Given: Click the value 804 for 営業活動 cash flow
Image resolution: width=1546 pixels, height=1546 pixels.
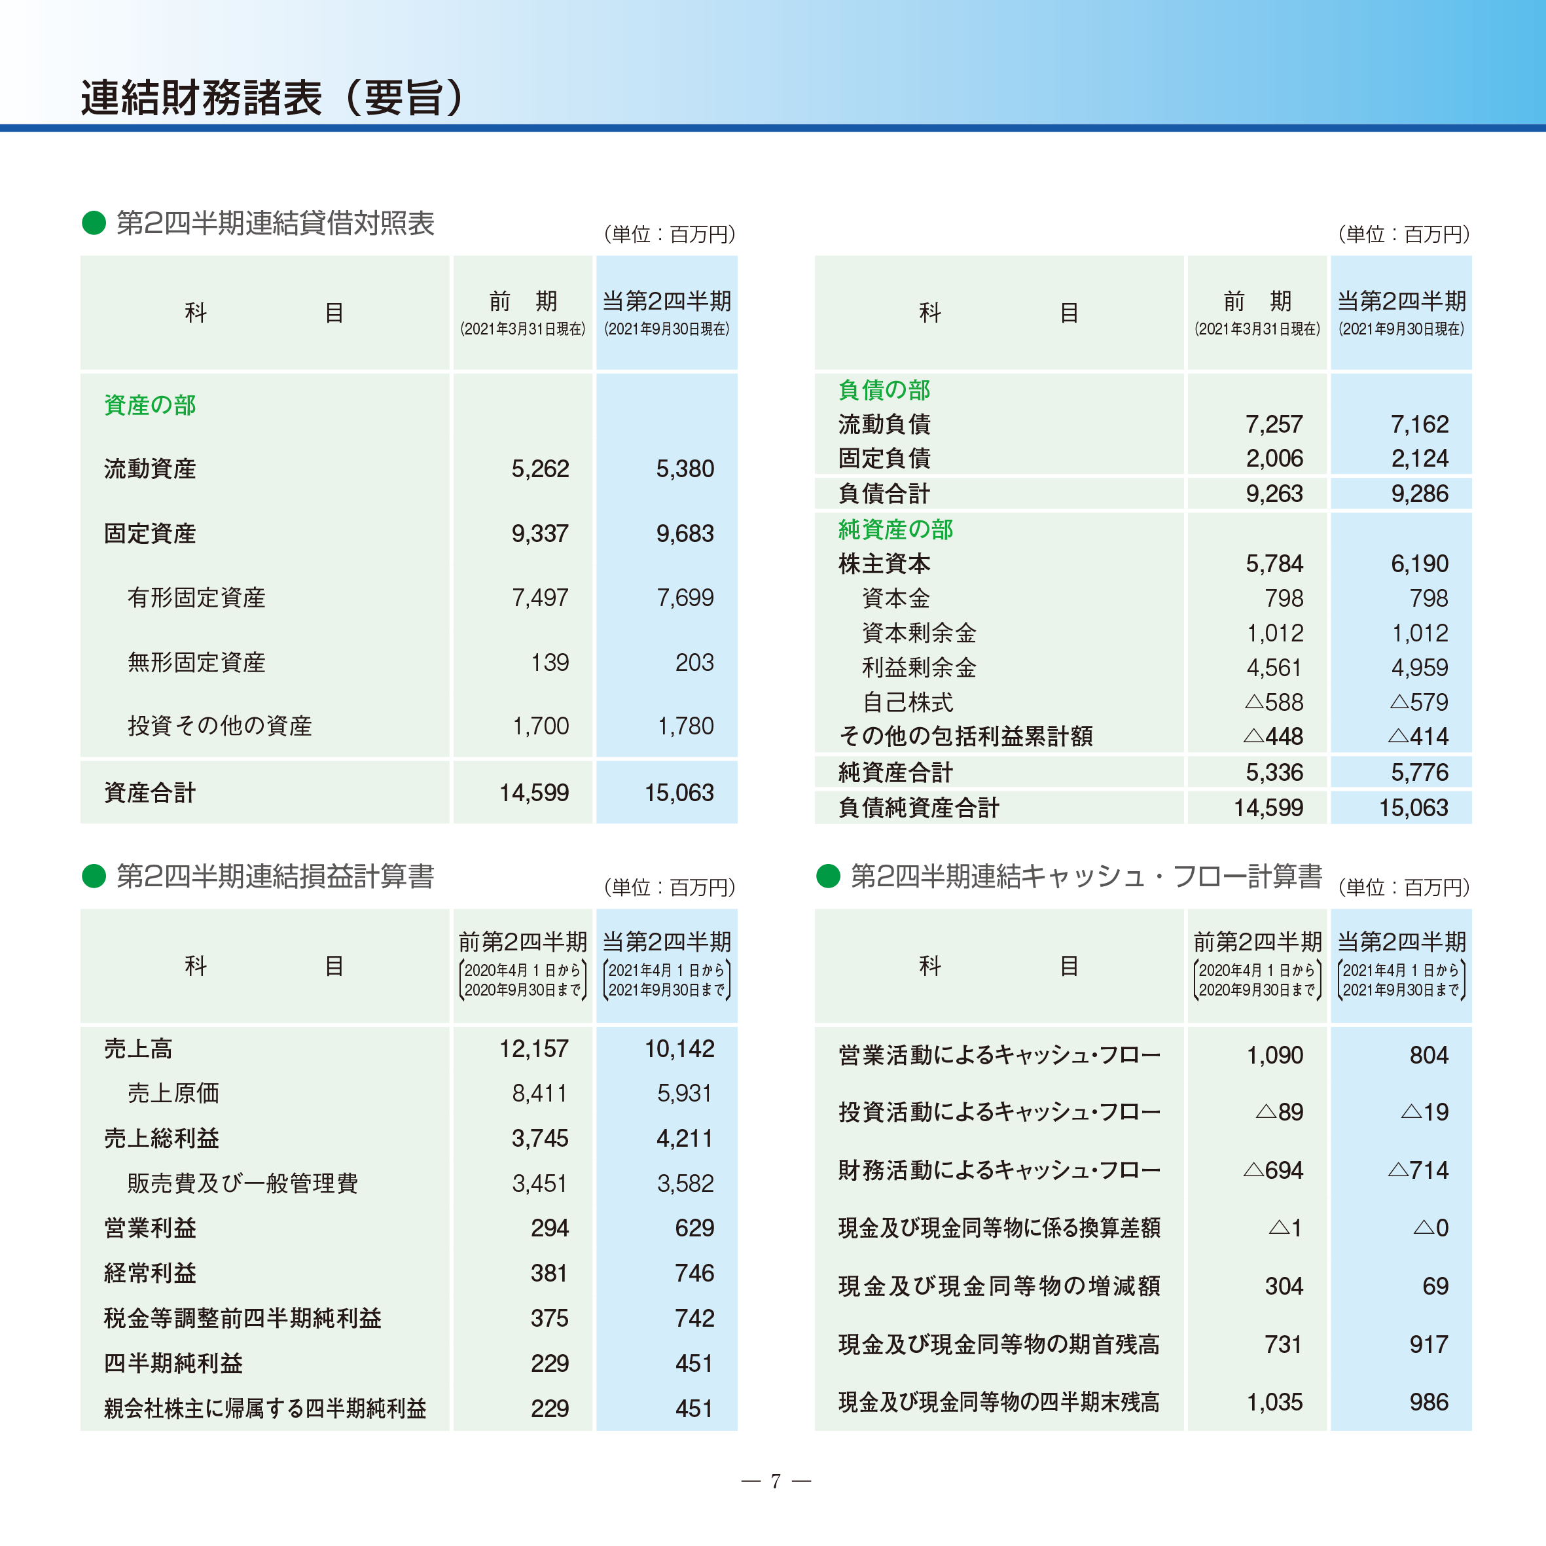Looking at the screenshot, I should tap(1428, 1054).
